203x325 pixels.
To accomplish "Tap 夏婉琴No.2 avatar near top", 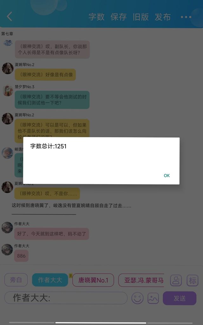I will pos(8,68).
